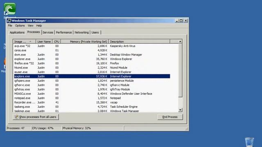Click the Task Manager window resize grip

tap(187, 129)
